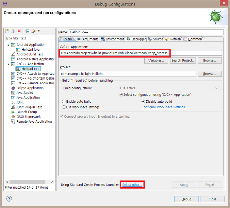Click the scrollbar right arrow in tree

(52, 181)
